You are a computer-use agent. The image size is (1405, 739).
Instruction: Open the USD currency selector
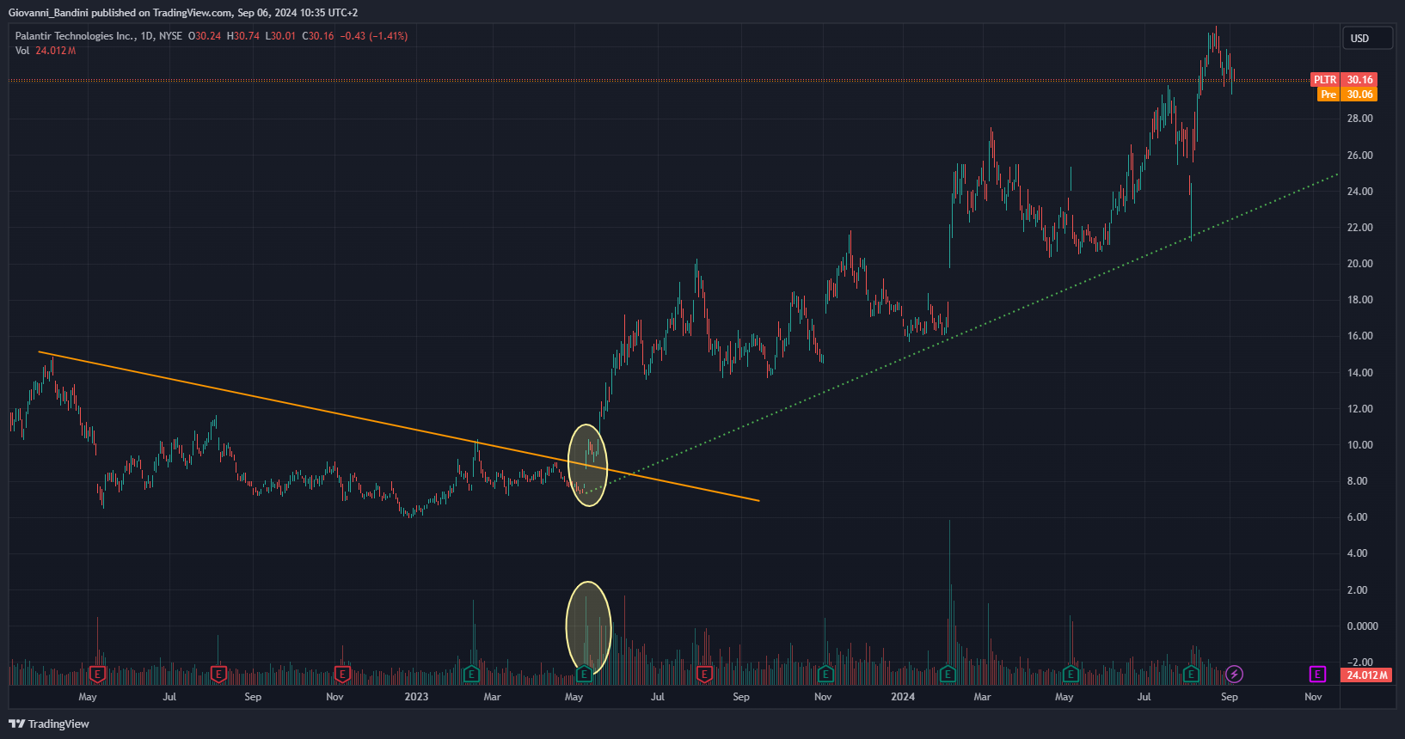[1367, 38]
